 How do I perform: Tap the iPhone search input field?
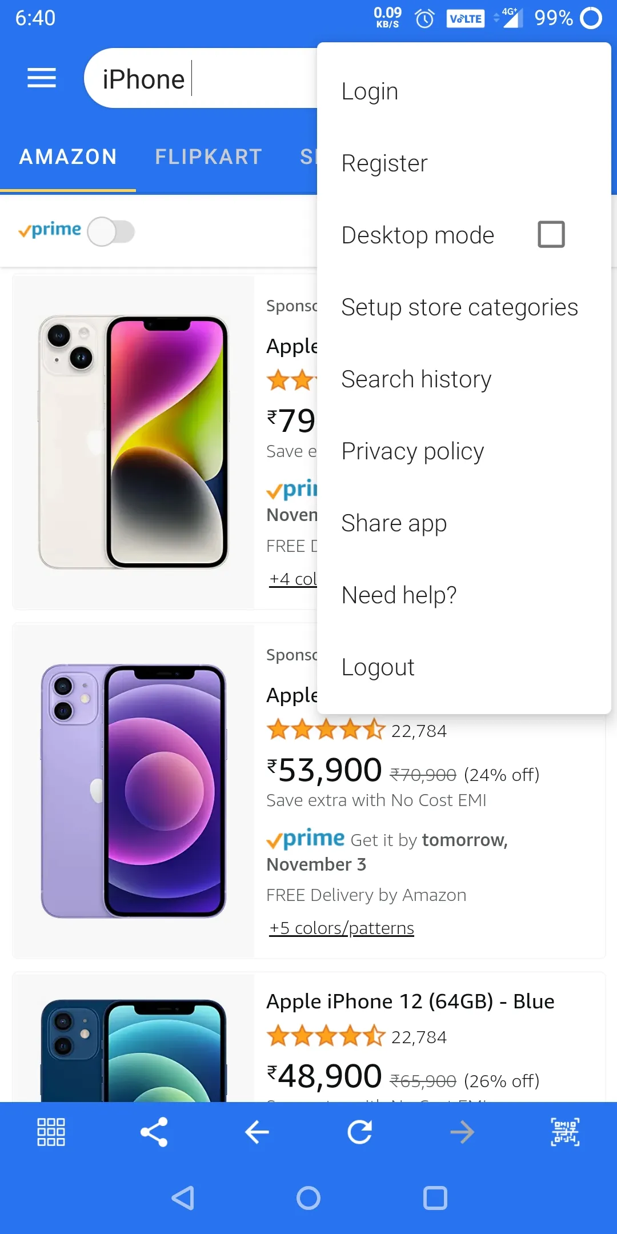coord(200,78)
